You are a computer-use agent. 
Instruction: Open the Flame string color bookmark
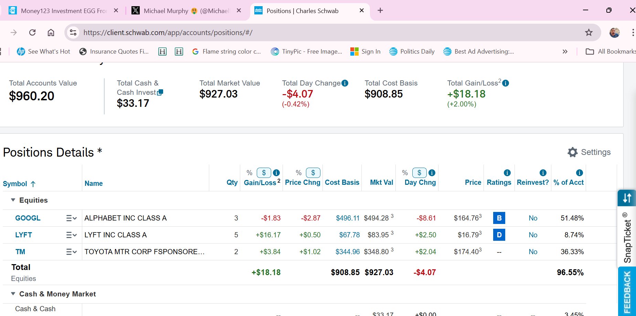coord(226,52)
